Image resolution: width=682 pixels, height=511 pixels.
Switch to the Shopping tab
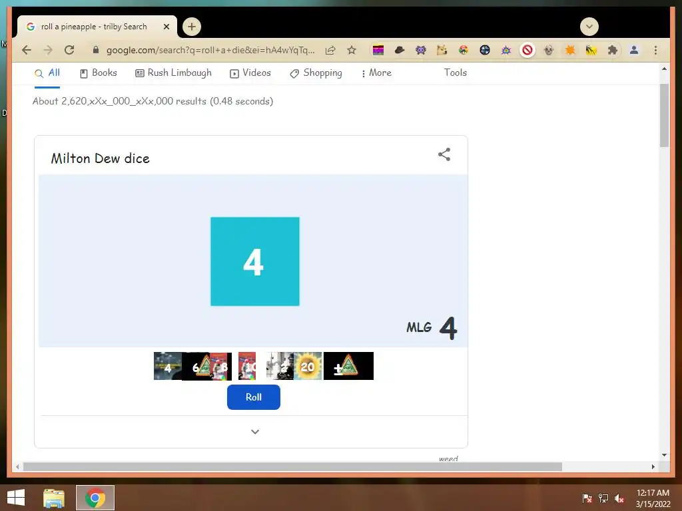(316, 73)
